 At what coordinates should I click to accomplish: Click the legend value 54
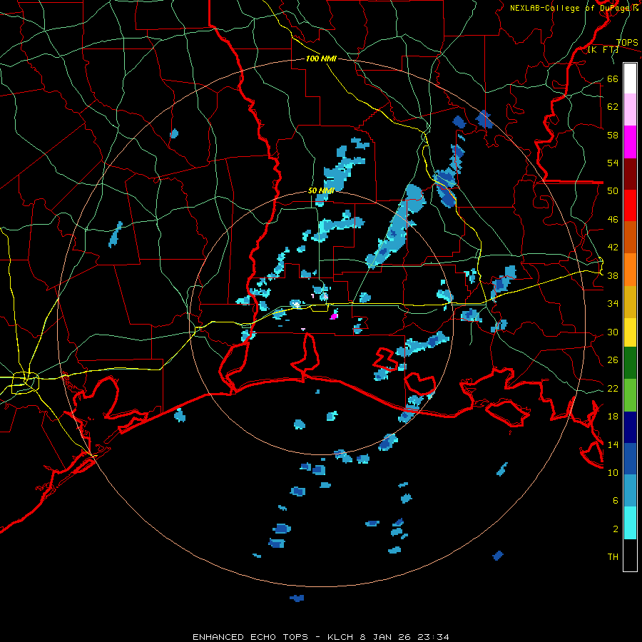pos(613,163)
